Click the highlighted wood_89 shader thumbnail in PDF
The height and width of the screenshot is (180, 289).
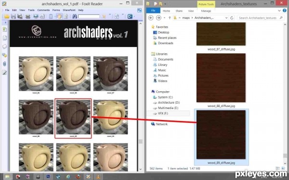[x=73, y=117]
